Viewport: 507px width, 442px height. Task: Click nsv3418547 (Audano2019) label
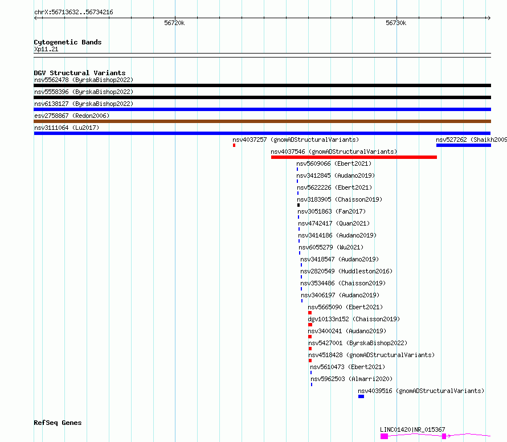click(x=340, y=259)
